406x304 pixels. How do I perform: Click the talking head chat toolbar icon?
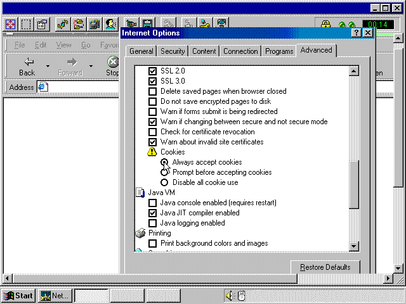click(111, 25)
